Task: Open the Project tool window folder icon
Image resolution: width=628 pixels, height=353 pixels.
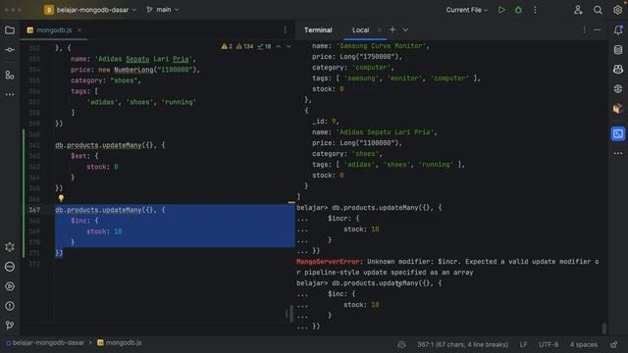Action: [x=10, y=30]
